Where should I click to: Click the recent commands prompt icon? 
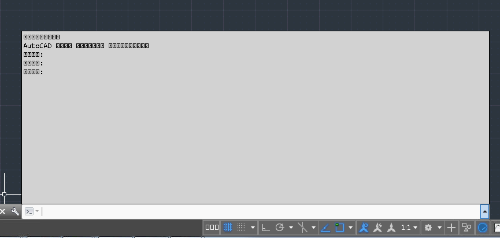29,211
